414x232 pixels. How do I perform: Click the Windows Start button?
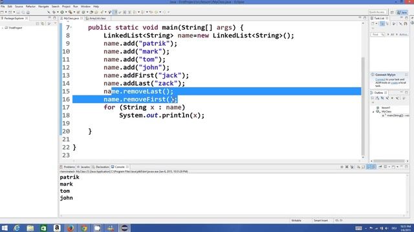click(5, 228)
